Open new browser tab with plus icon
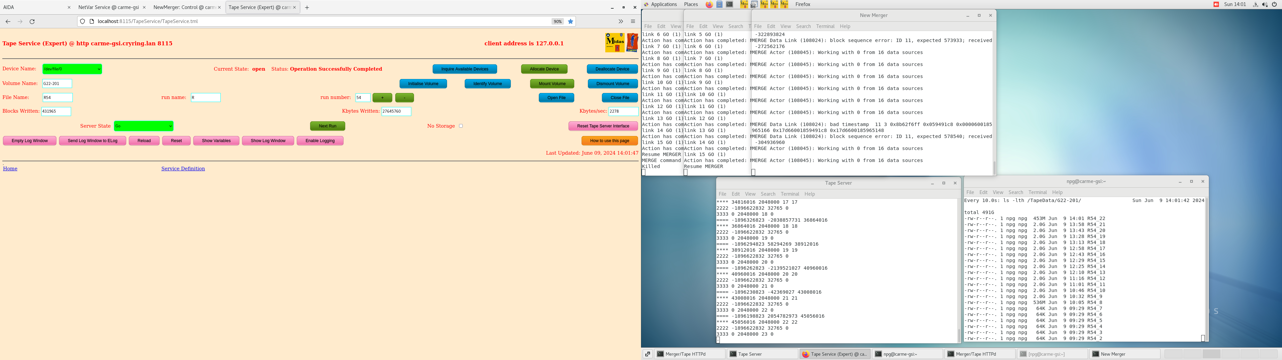 coord(307,7)
